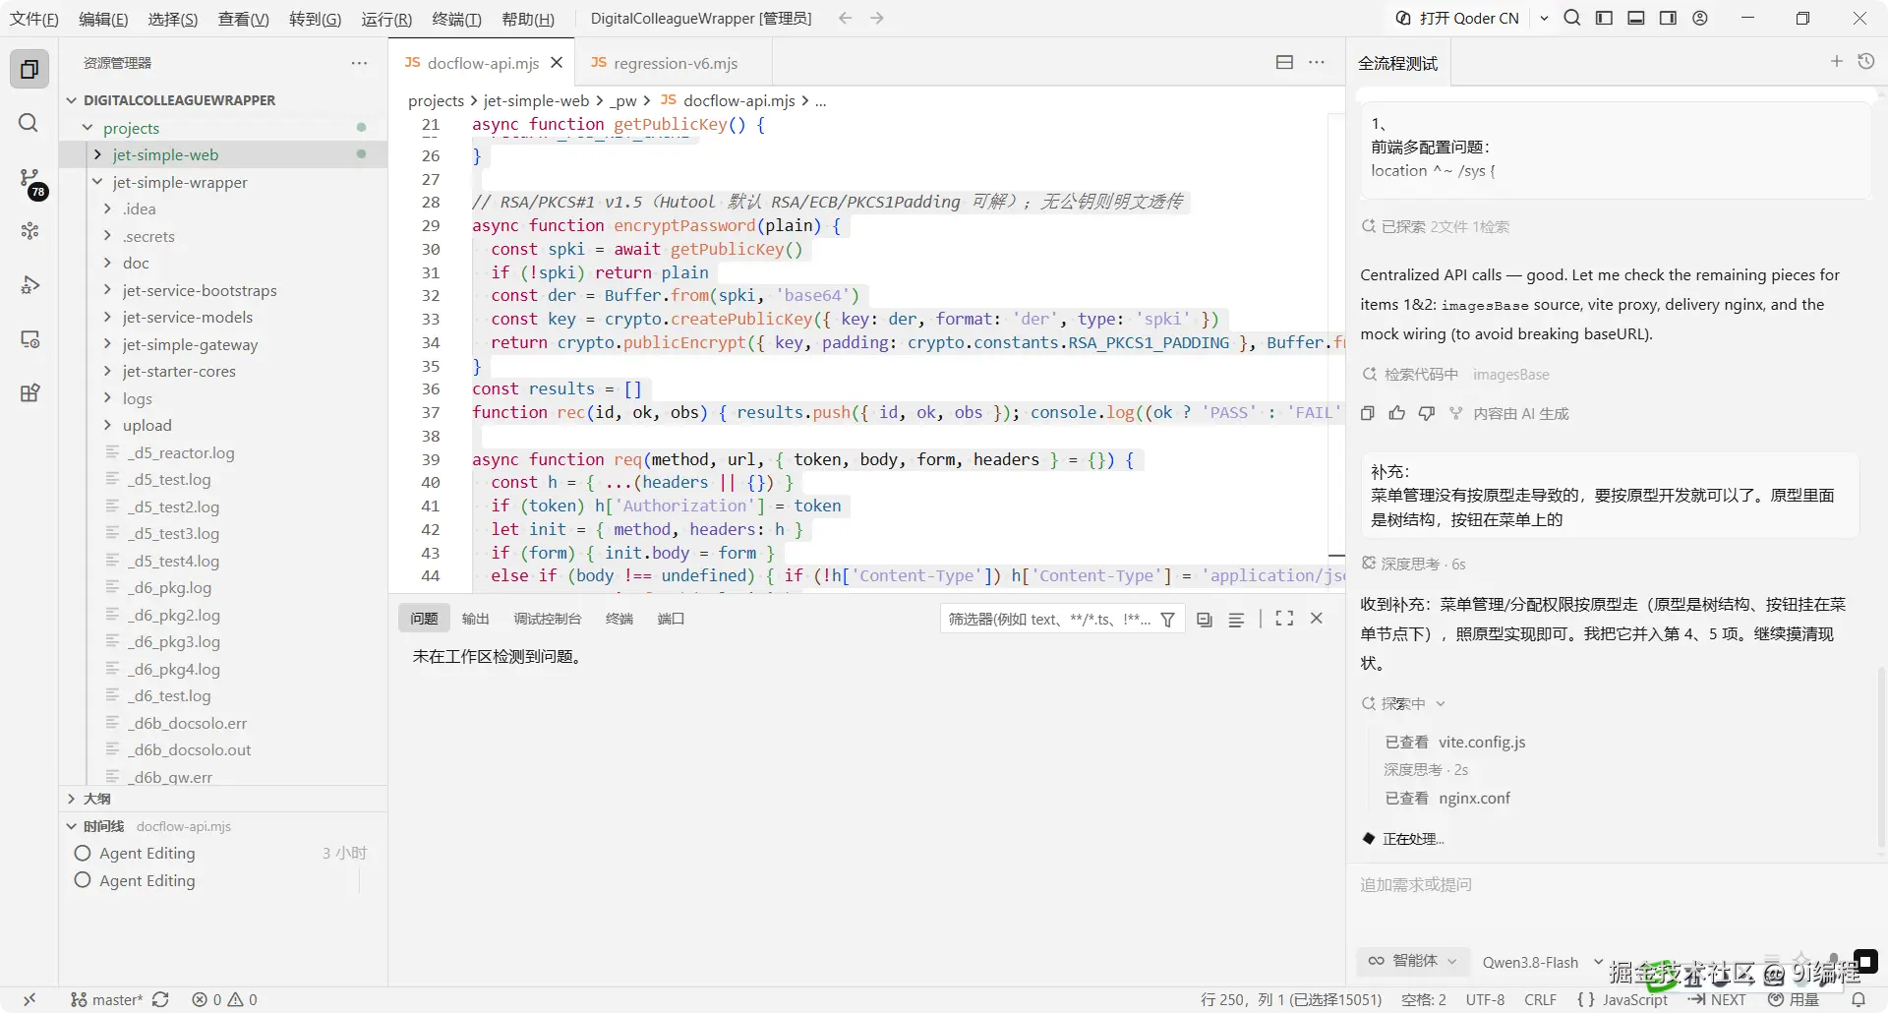Click the notifications bell in status bar
The height and width of the screenshot is (1013, 1888).
[x=1858, y=999]
